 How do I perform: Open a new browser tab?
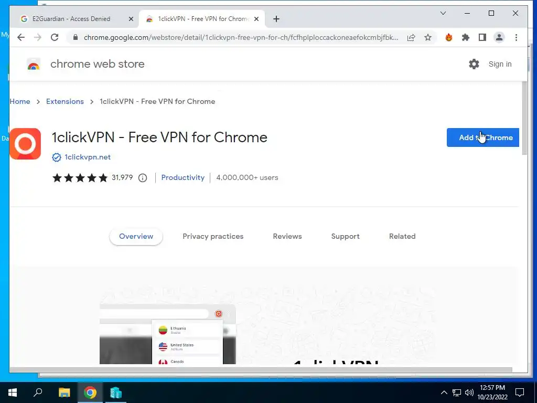pyautogui.click(x=276, y=19)
